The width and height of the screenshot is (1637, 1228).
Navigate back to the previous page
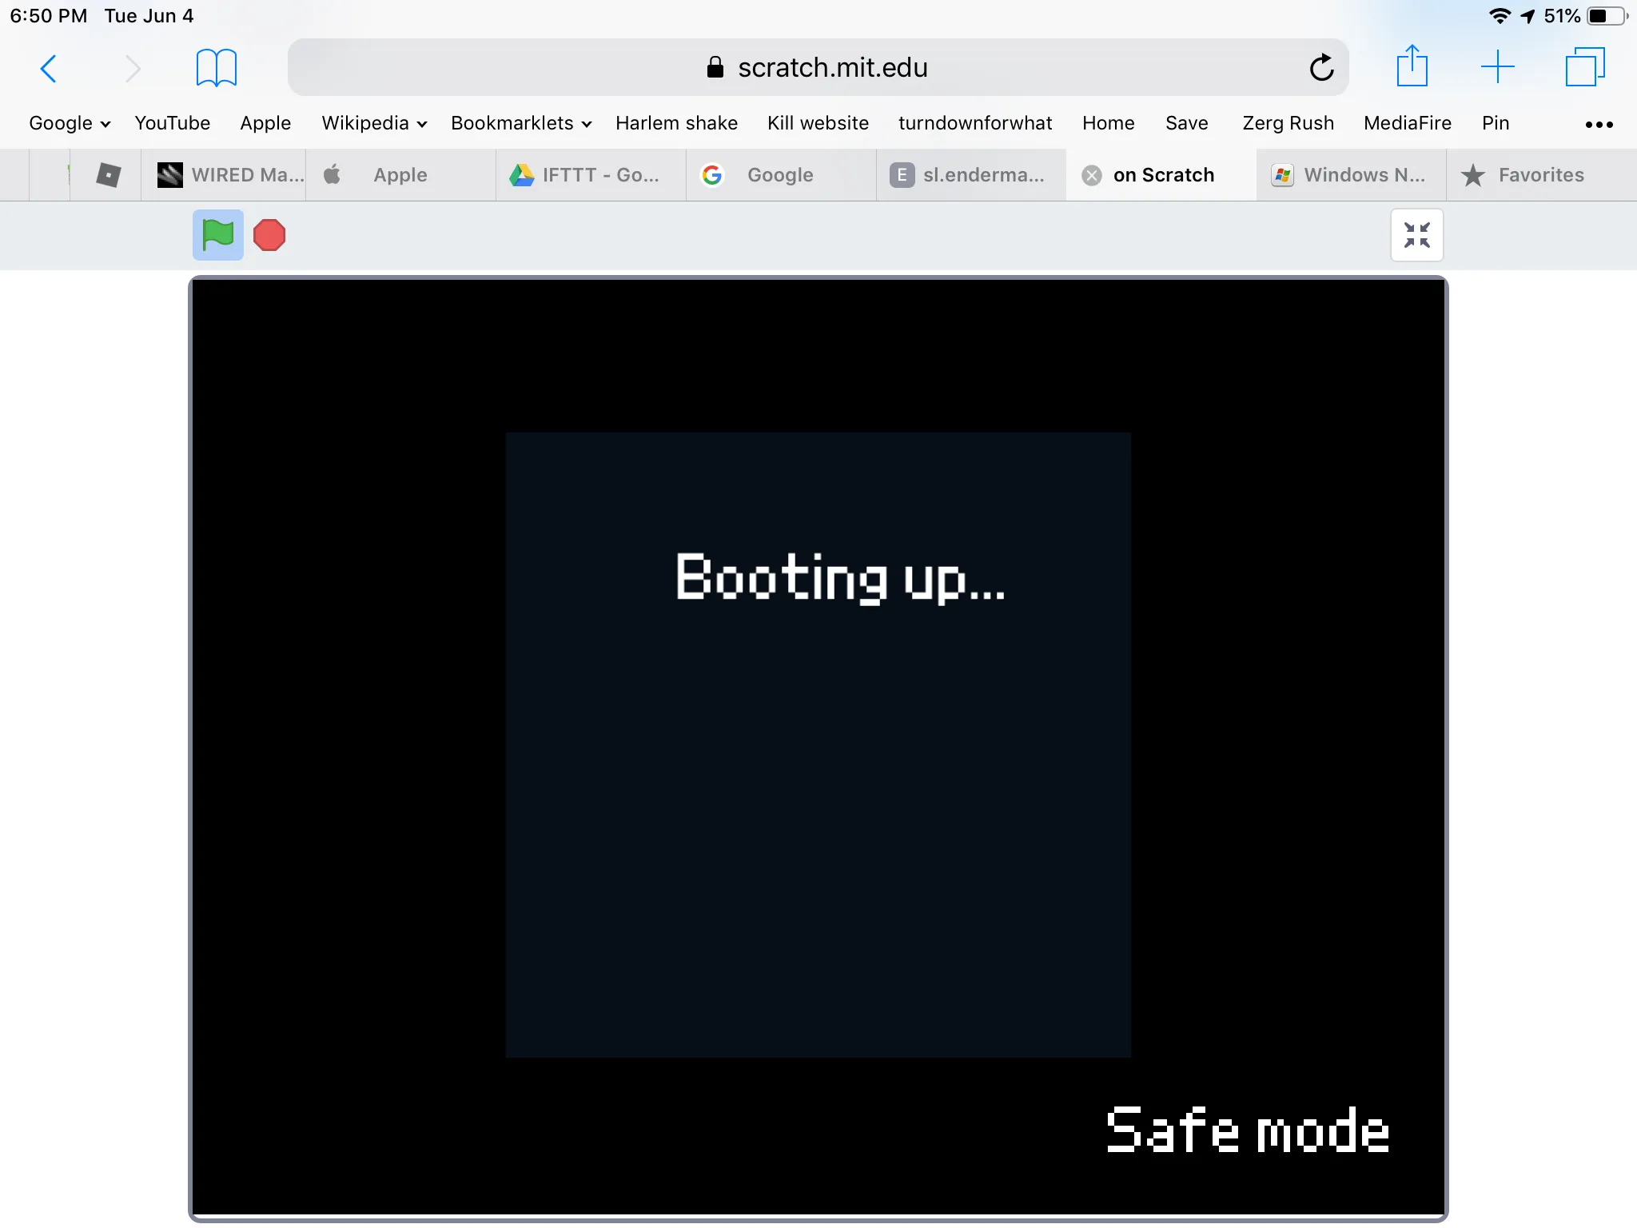49,68
